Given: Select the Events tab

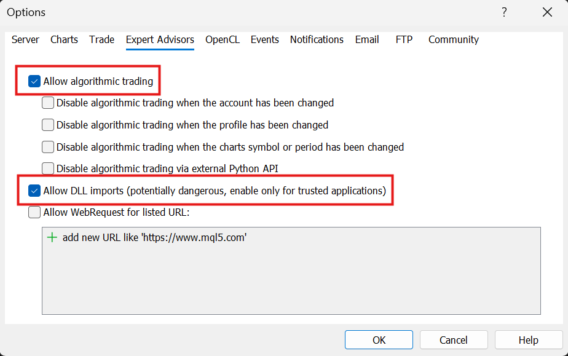Looking at the screenshot, I should 264,39.
